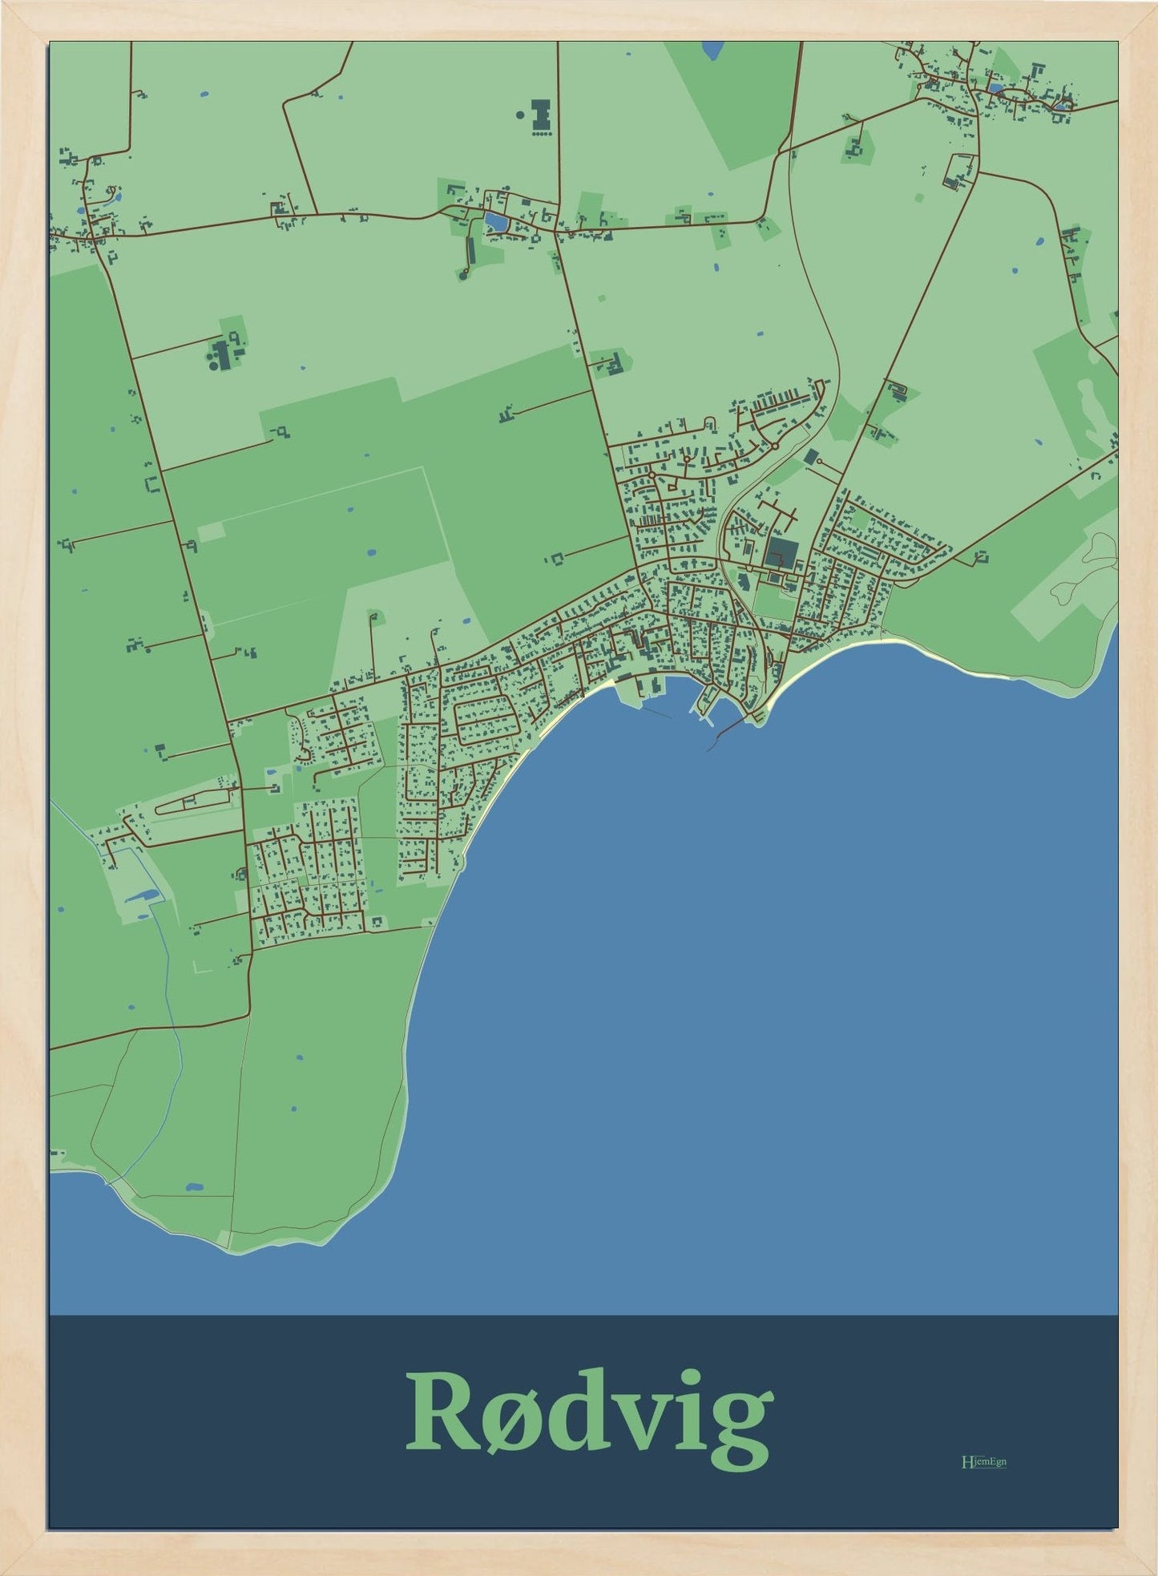The width and height of the screenshot is (1158, 1576).
Task: Click the large dark building in town center
Action: click(780, 552)
